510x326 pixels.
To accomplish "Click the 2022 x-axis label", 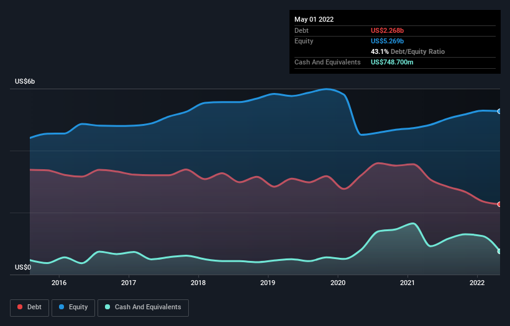I will 477,283.
